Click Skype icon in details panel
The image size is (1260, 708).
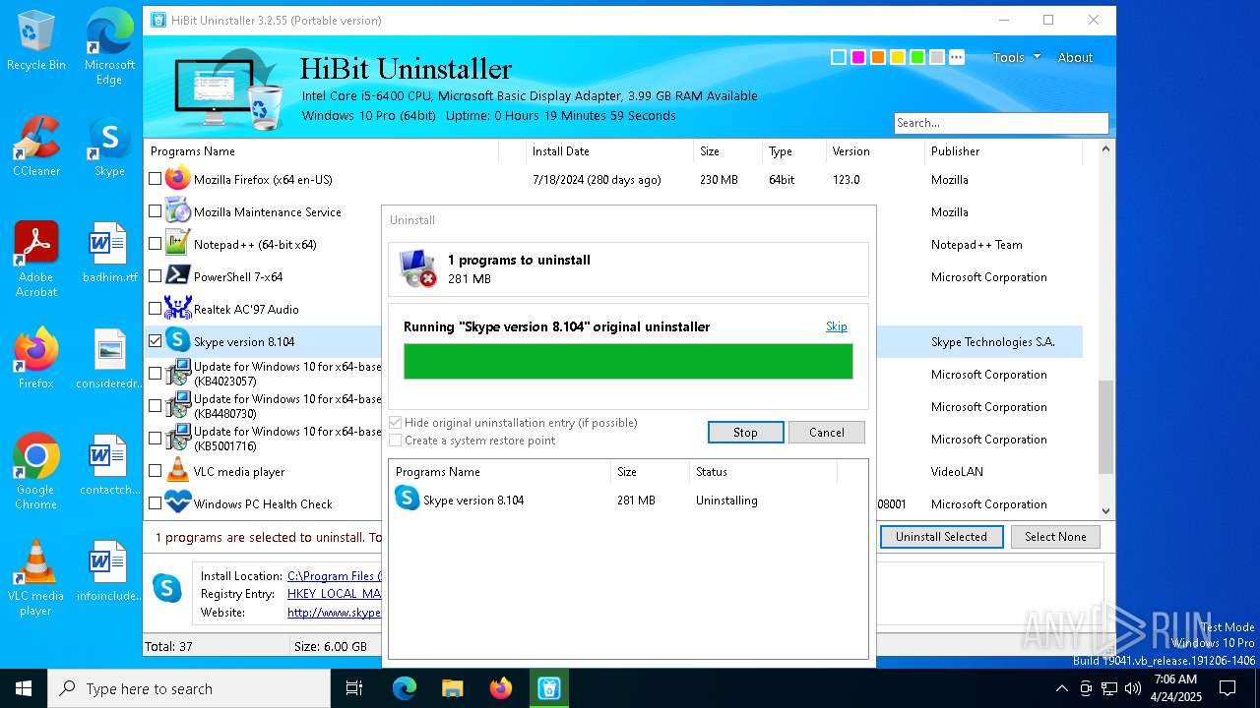click(x=166, y=588)
